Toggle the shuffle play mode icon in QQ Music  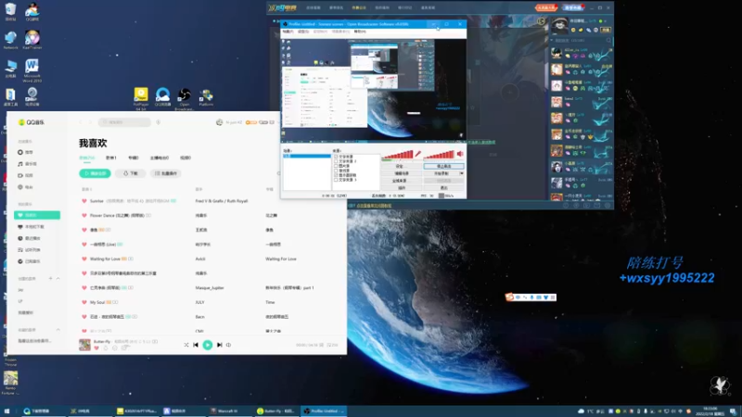point(186,345)
